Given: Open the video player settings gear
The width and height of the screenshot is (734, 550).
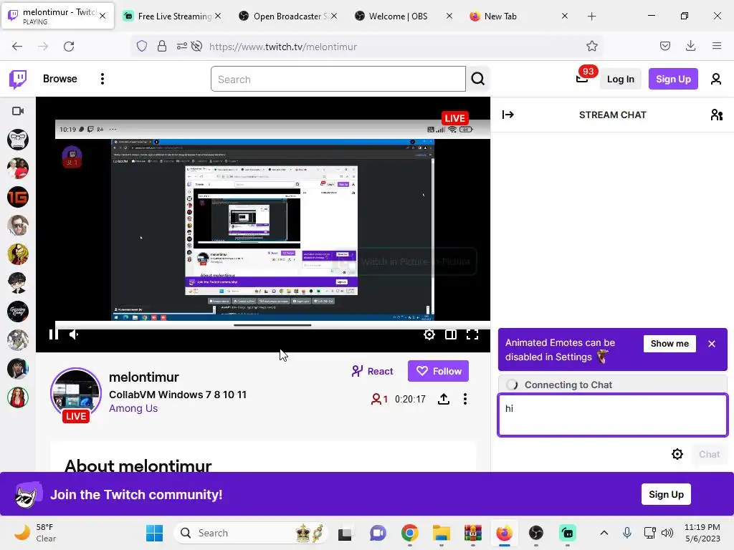Looking at the screenshot, I should coord(429,334).
